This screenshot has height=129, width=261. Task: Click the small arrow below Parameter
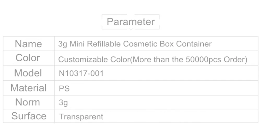click(131, 29)
